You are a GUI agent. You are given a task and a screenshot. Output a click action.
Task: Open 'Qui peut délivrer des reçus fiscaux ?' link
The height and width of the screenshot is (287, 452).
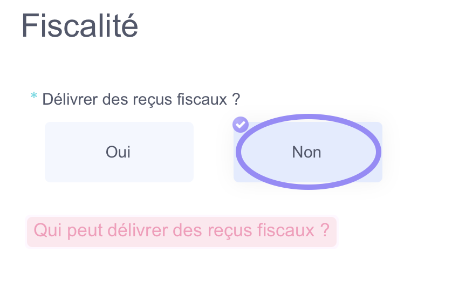[182, 231]
